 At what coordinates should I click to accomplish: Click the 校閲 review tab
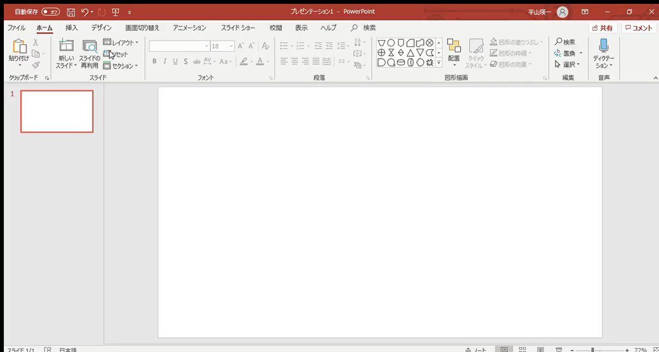click(276, 27)
